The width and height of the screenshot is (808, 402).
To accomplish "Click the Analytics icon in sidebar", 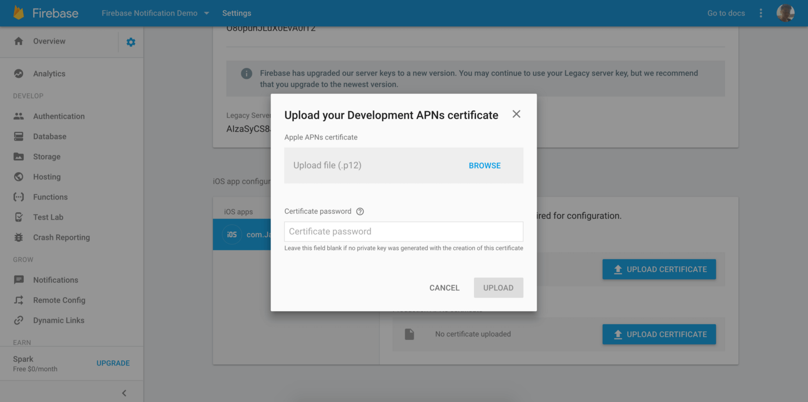I will coord(19,73).
